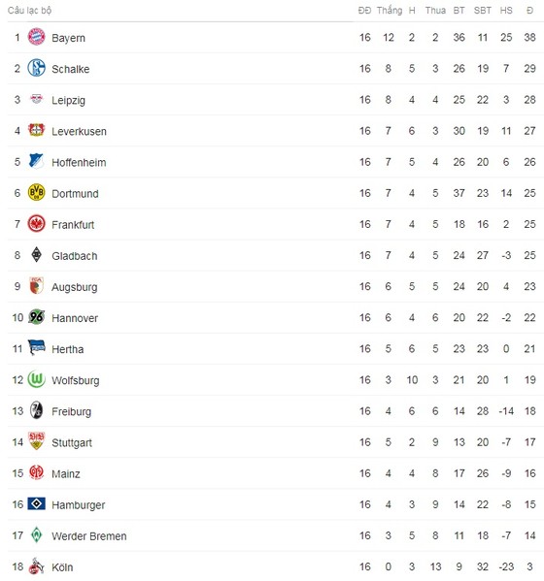Screen dimensions: 544x581
Task: Click the Thua column header
Action: tap(435, 10)
